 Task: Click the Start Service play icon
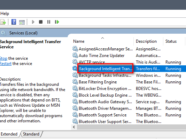[33, 22]
